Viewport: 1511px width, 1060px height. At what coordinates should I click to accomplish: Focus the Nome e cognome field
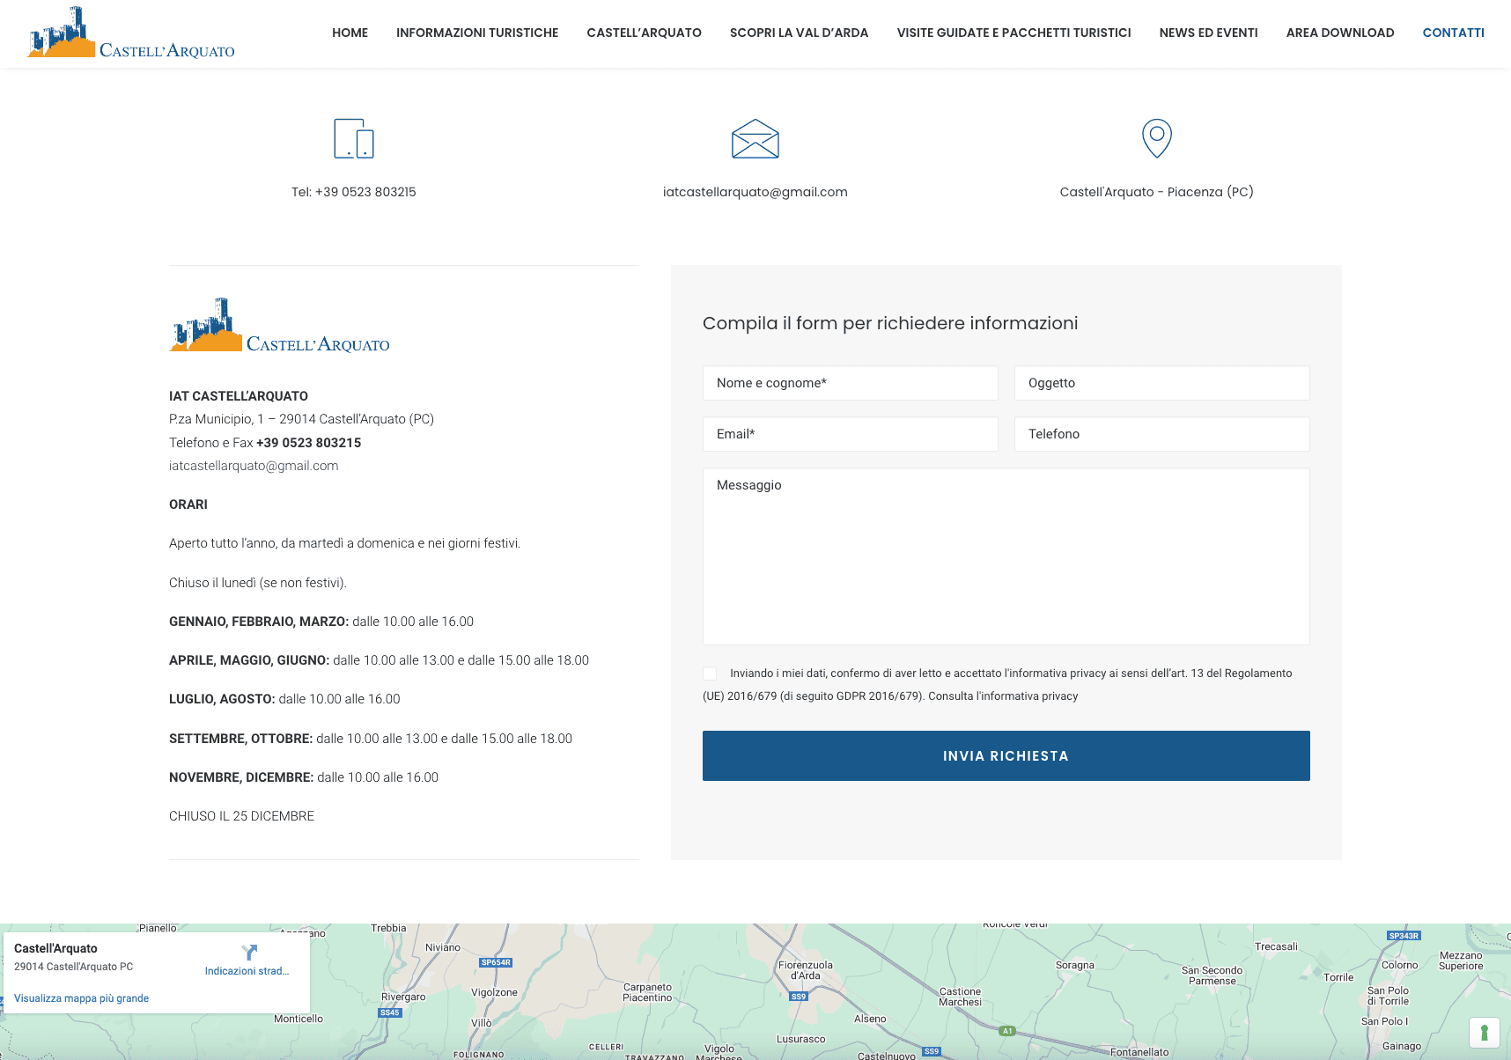tap(850, 383)
